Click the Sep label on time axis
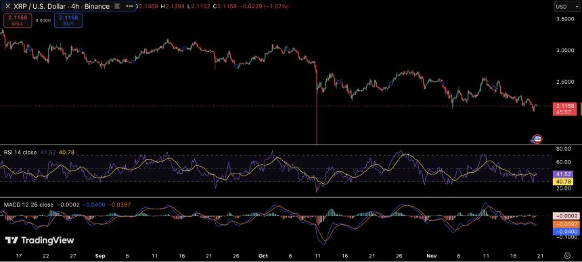 100,256
